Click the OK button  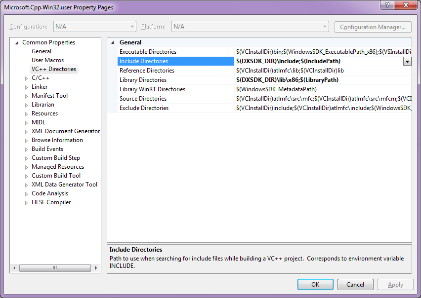pos(315,284)
